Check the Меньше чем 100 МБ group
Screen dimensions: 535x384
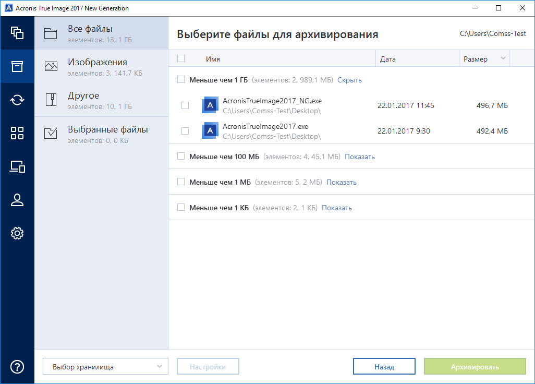pyautogui.click(x=181, y=156)
